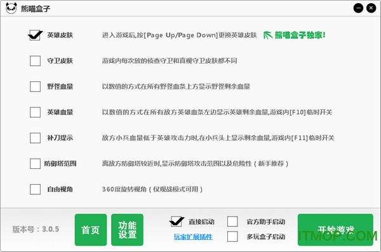Uncheck the 直接启动 checkbox
The width and height of the screenshot is (381, 252).
tap(176, 222)
